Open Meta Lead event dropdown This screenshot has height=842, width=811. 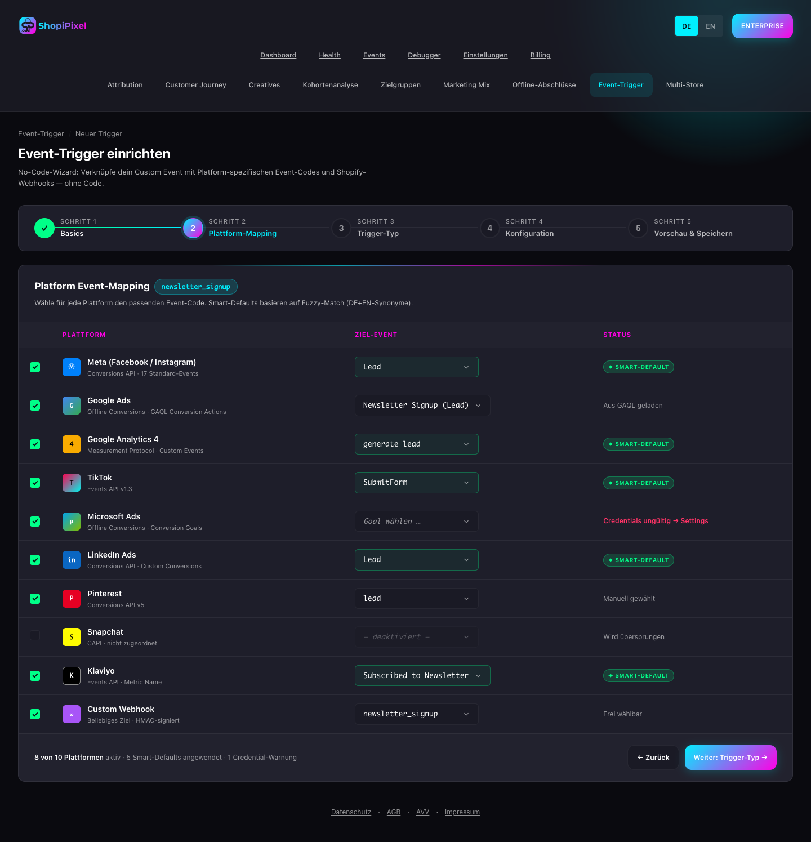(x=417, y=367)
